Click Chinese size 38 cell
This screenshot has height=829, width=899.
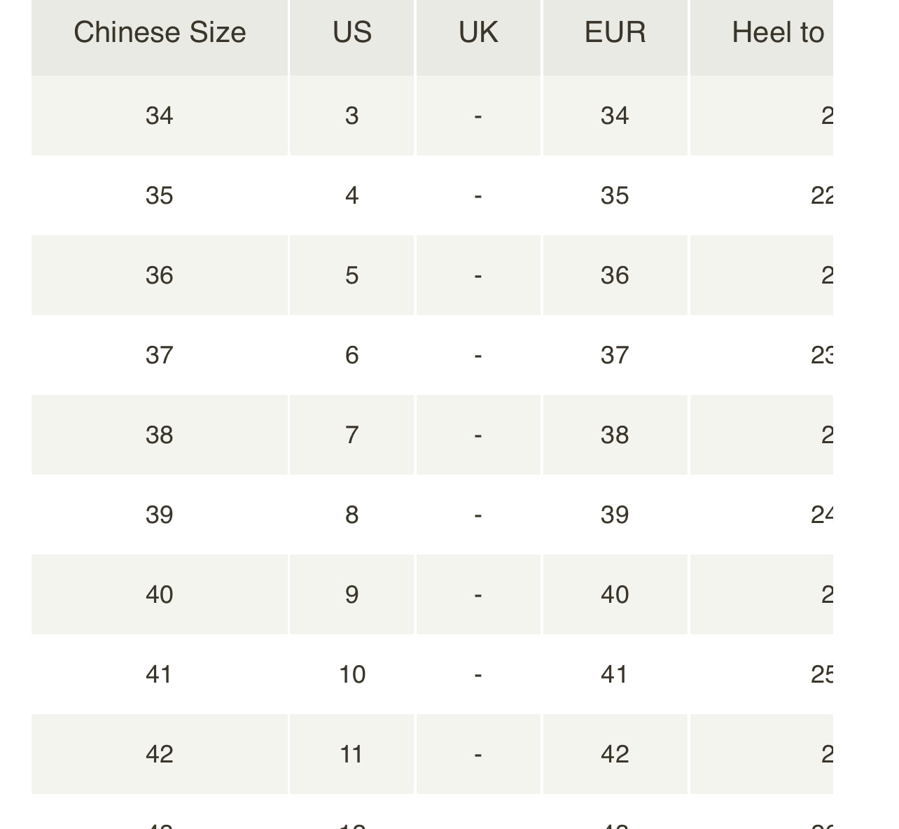(160, 435)
